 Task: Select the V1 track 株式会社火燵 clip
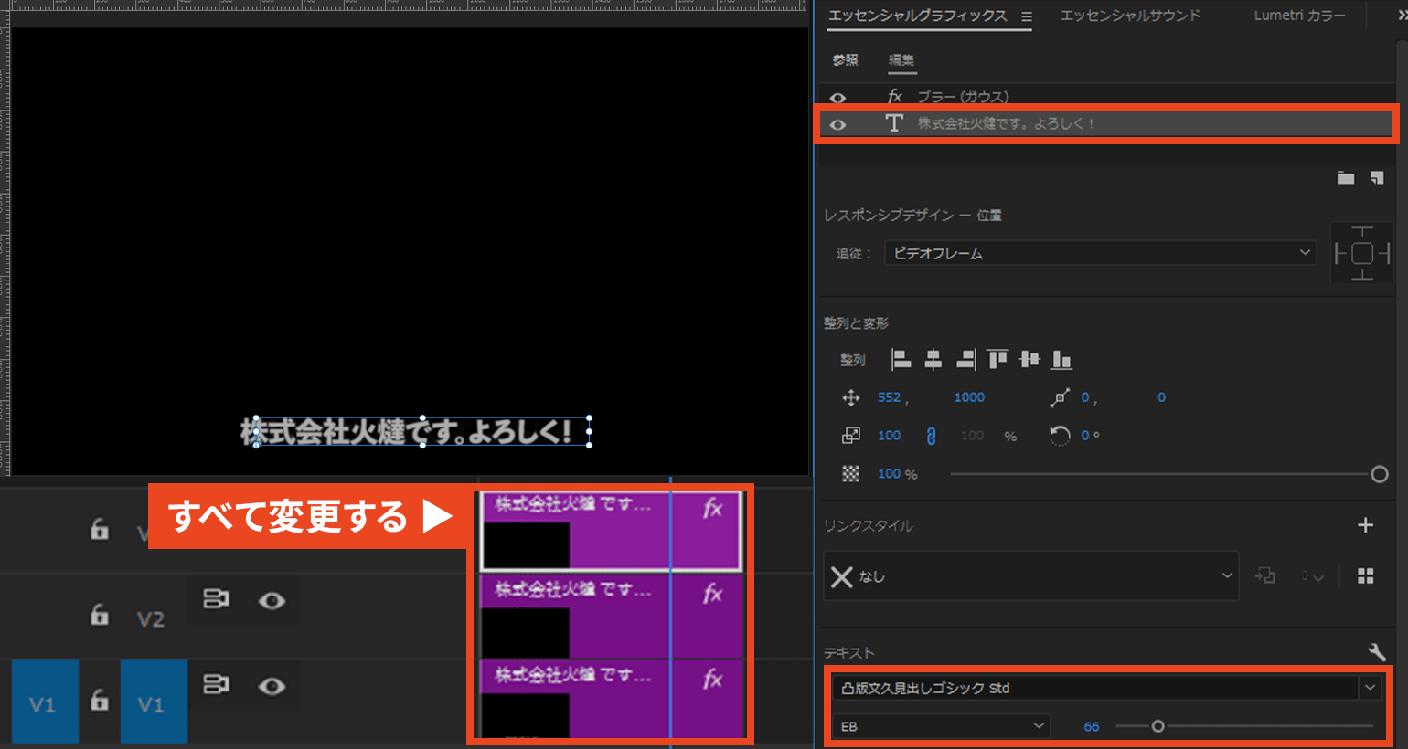click(x=611, y=700)
